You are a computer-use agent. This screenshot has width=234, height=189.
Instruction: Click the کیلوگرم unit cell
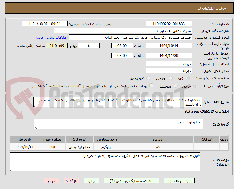pos(107,147)
